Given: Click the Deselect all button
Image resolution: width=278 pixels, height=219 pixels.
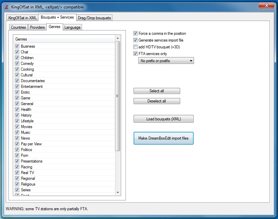Looking at the screenshot, I should click(157, 101).
